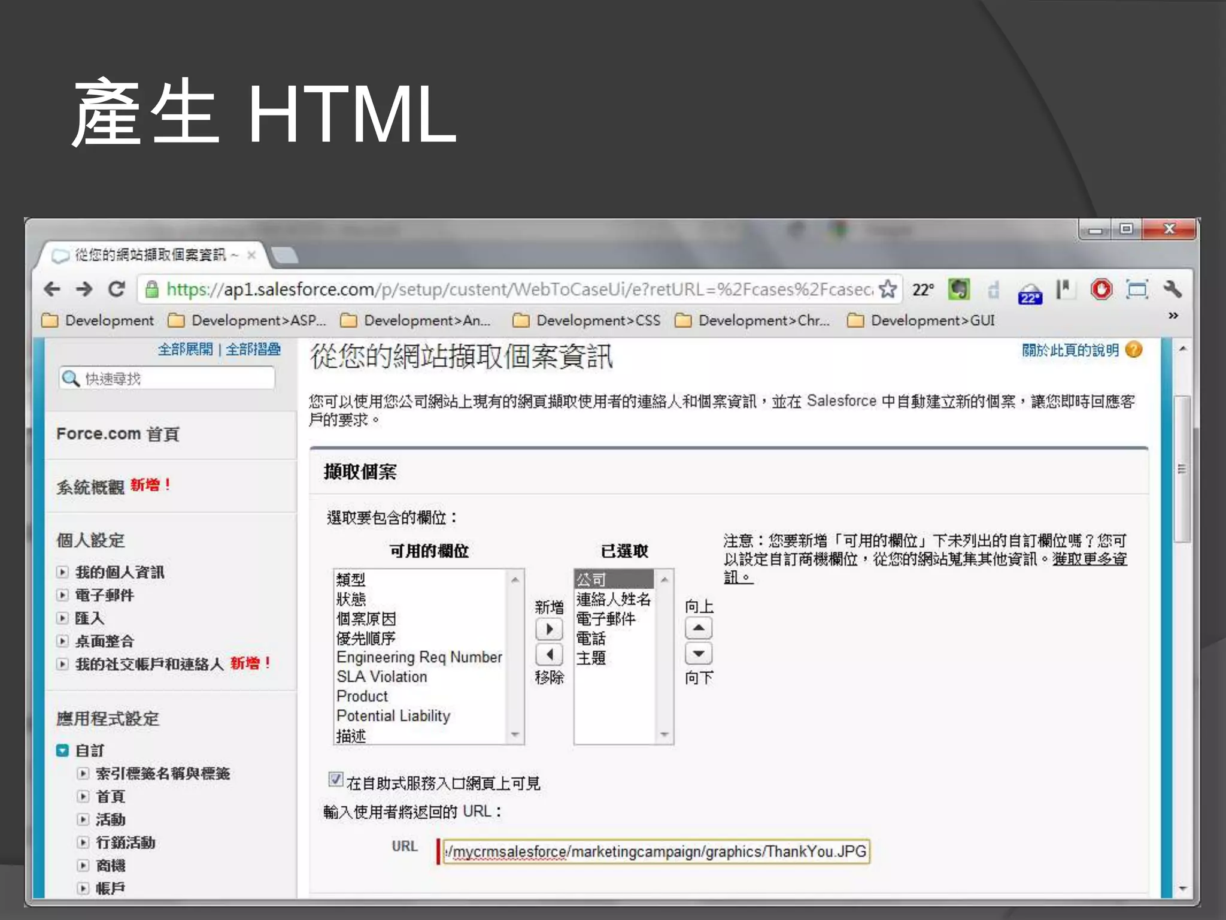Screen dimensions: 1226x920
Task: Click the page vertical scrollbar thumb
Action: 1182,468
